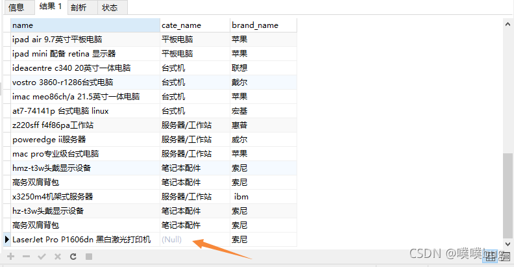
Task: Select cell mac pro专业级台式电脑
Action: (x=85, y=153)
